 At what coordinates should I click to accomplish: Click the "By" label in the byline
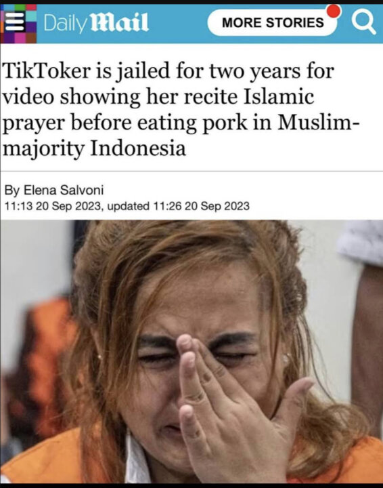(x=12, y=190)
